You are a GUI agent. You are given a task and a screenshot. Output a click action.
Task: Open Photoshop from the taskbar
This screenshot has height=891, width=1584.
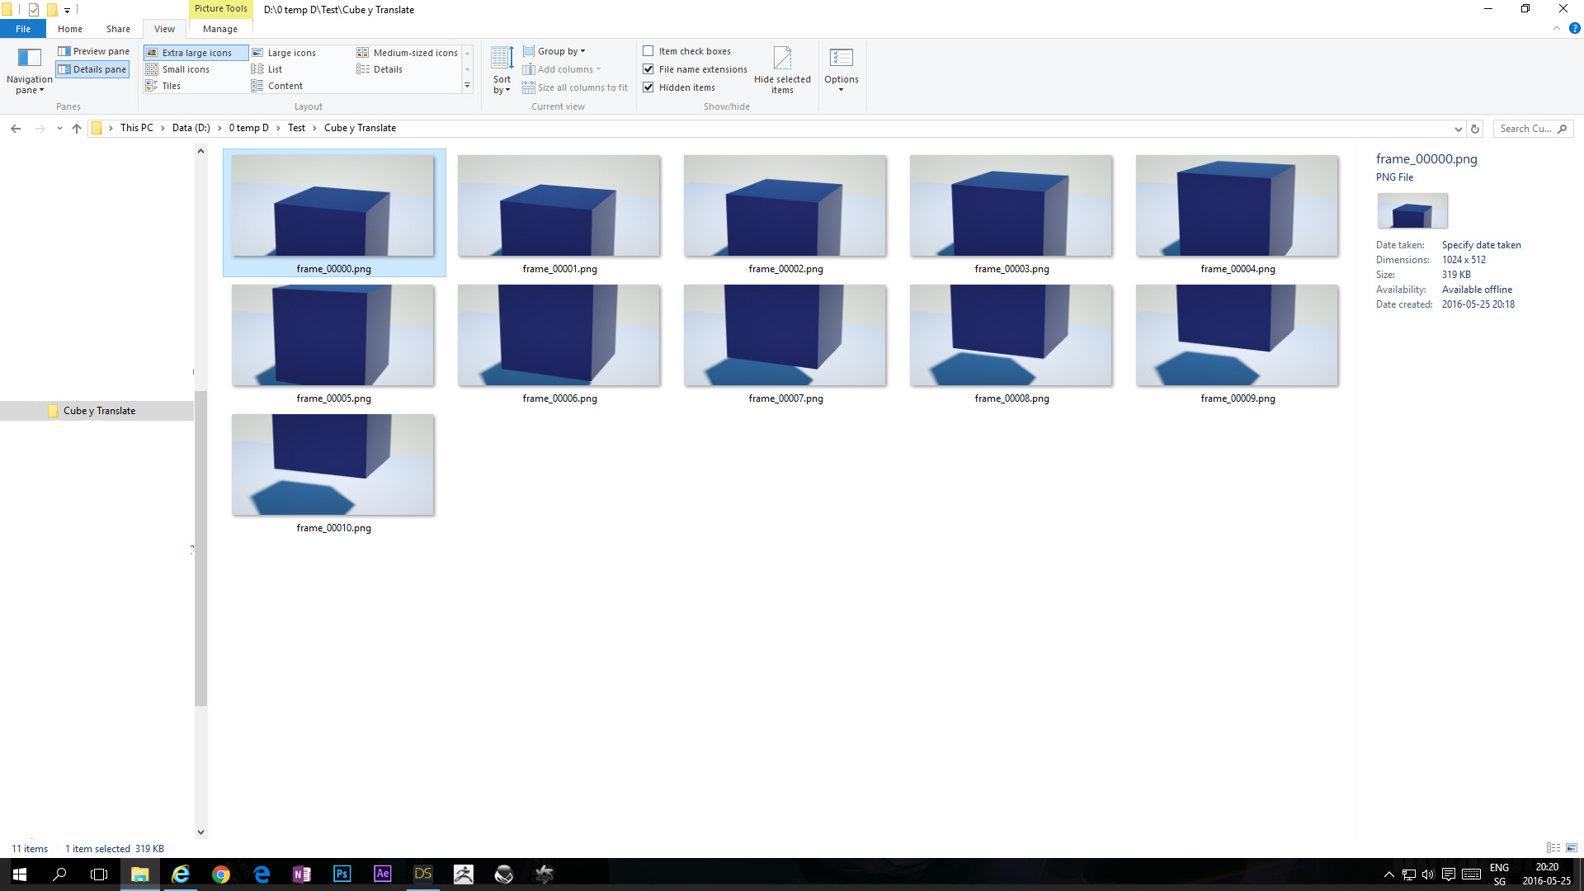coord(342,874)
